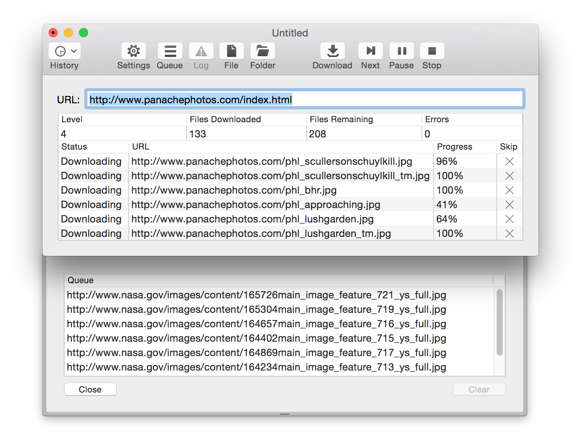
Task: Click the Queue list vertical scrollbar
Action: [x=499, y=323]
